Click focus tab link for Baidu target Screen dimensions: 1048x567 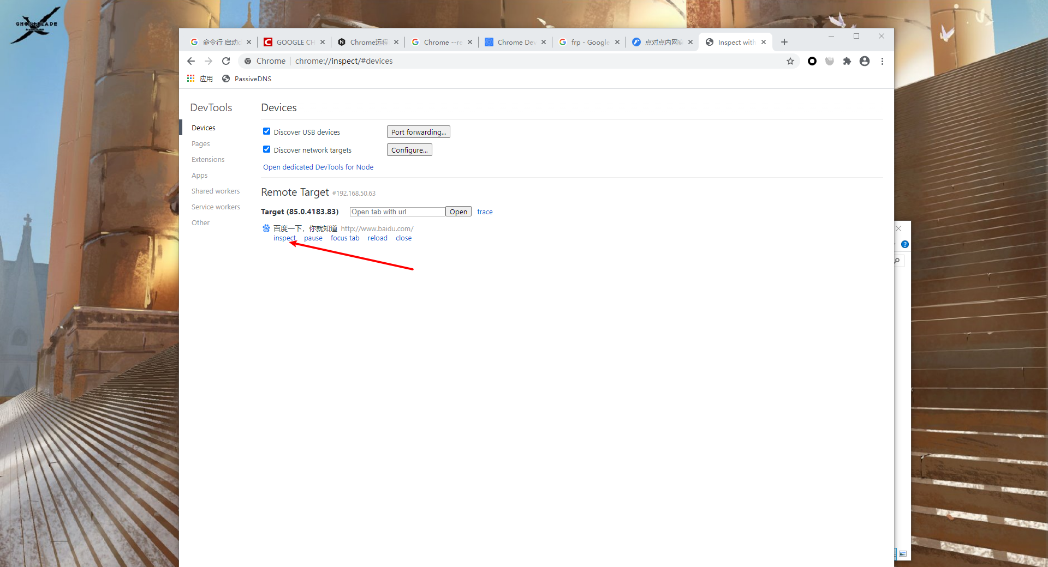[x=345, y=238]
